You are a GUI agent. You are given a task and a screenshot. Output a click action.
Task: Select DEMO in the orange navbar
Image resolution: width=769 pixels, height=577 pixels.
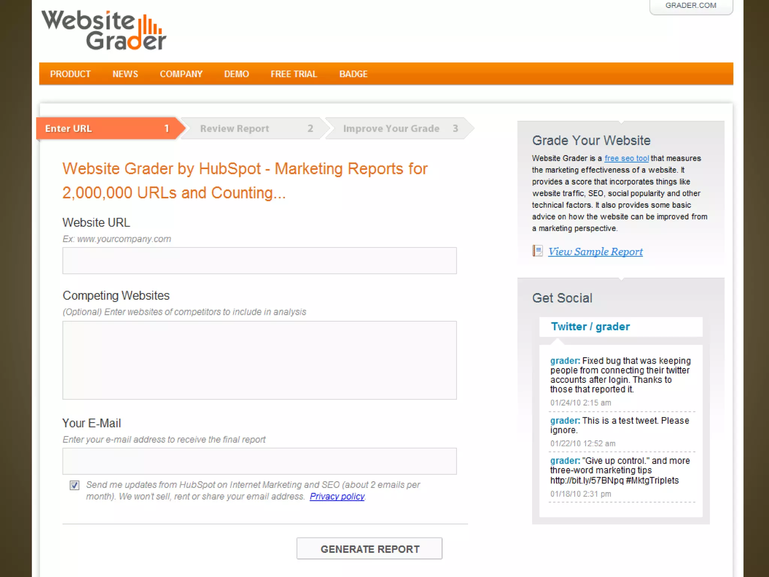click(x=236, y=74)
